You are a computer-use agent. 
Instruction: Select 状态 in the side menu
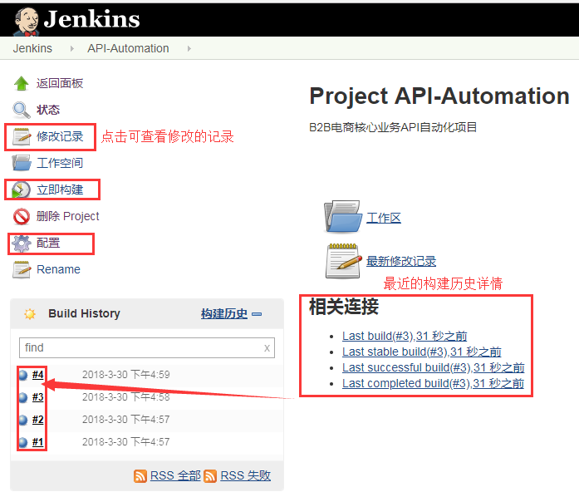[48, 110]
